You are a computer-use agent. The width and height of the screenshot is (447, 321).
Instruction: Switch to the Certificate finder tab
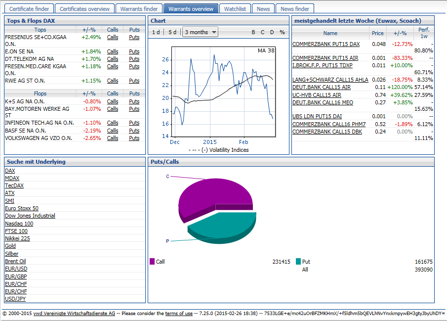(x=29, y=9)
